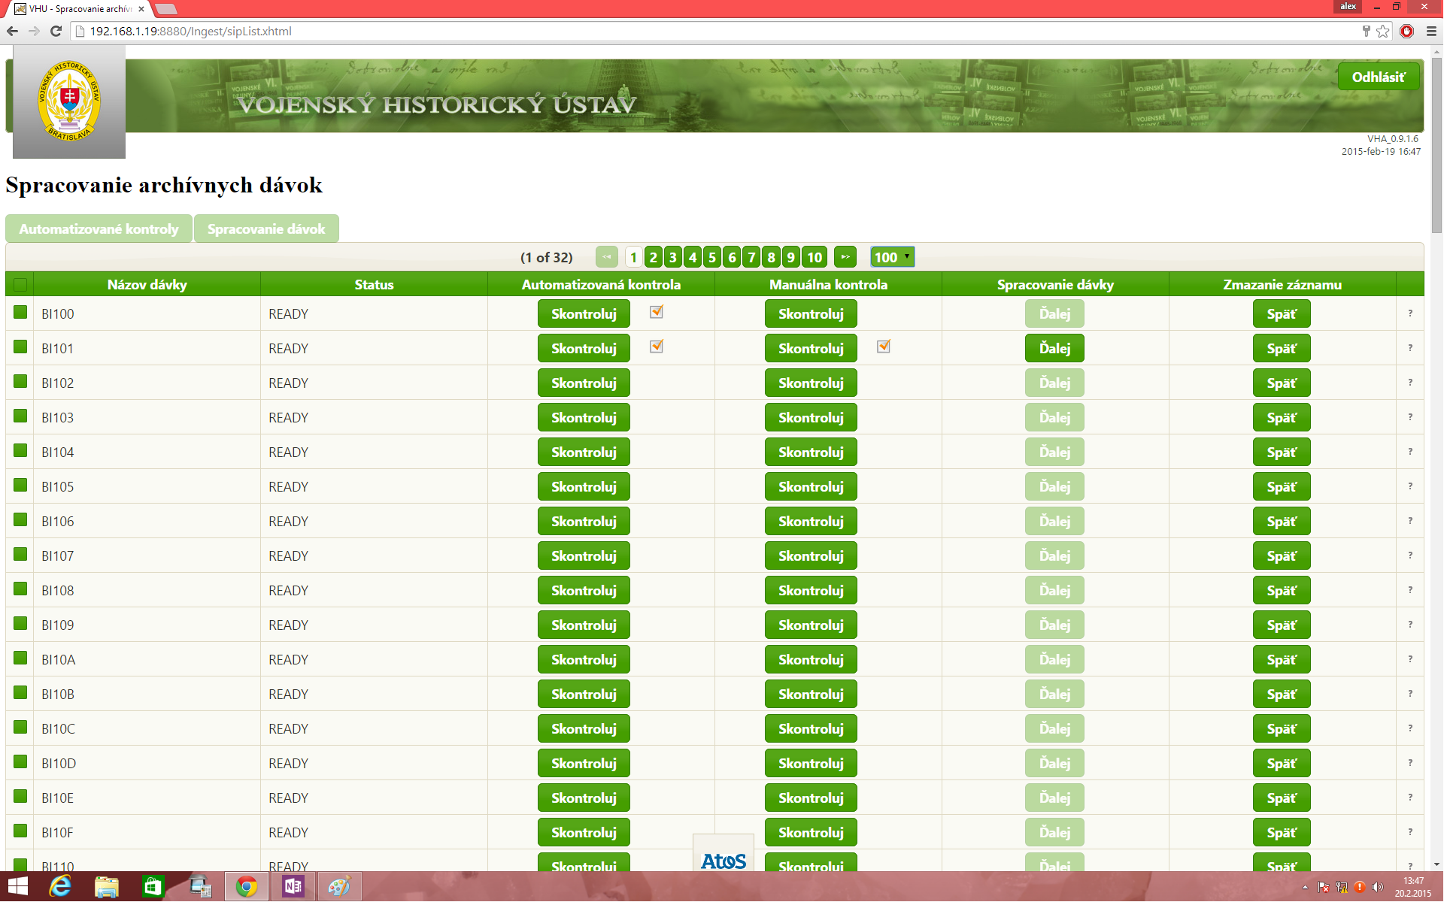Open the rows-per-page dropdown showing 100

coord(892,257)
